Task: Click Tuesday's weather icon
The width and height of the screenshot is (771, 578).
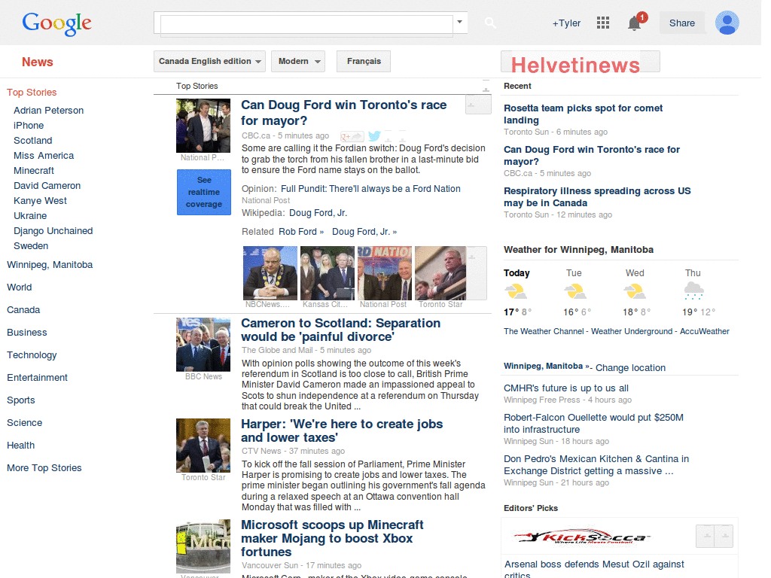Action: click(x=574, y=291)
